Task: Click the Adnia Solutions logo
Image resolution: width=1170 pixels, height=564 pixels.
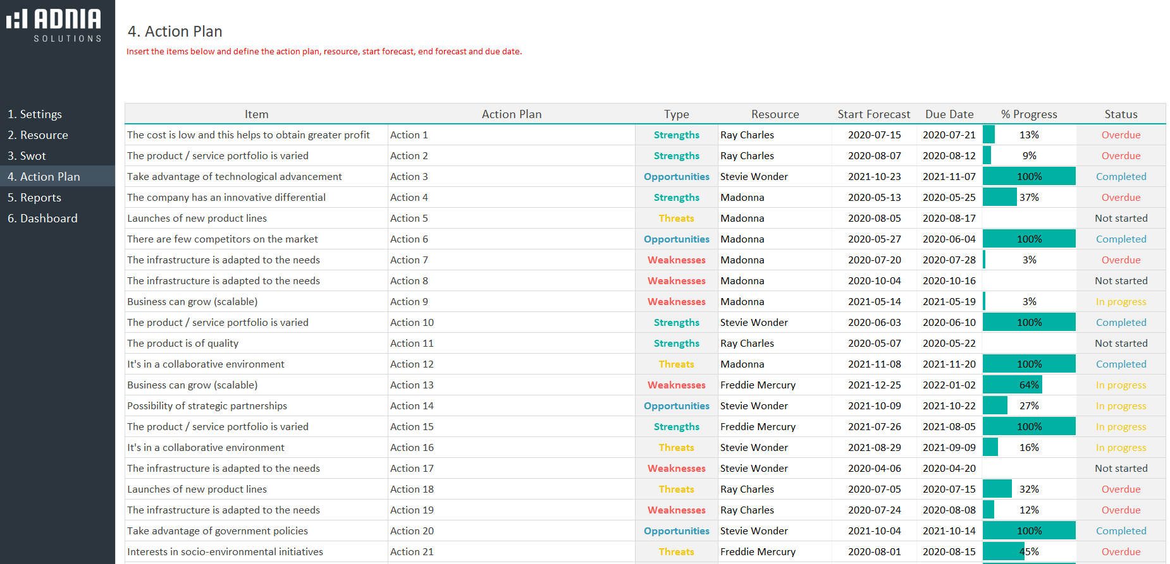Action: (x=54, y=25)
